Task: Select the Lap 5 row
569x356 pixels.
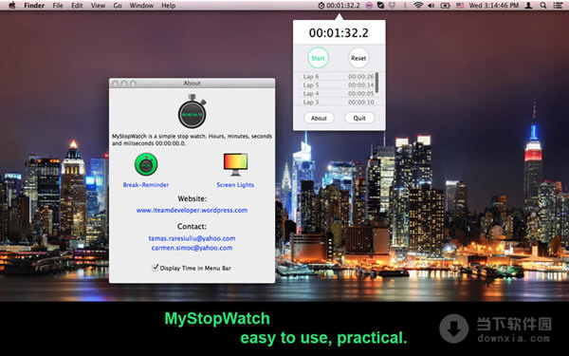Action: 339,85
